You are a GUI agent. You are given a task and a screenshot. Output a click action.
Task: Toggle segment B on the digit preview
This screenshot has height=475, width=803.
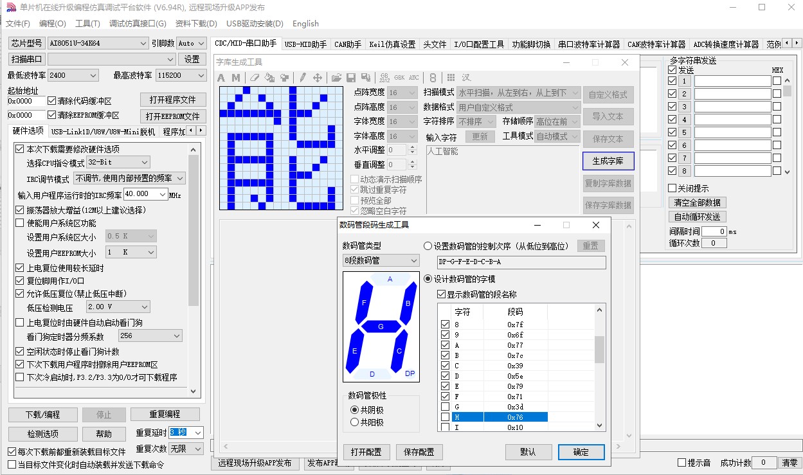coord(407,303)
